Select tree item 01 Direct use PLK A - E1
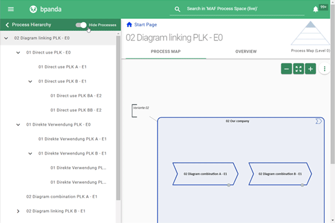Screen dimensions: 335x223 pyautogui.click(x=62, y=67)
